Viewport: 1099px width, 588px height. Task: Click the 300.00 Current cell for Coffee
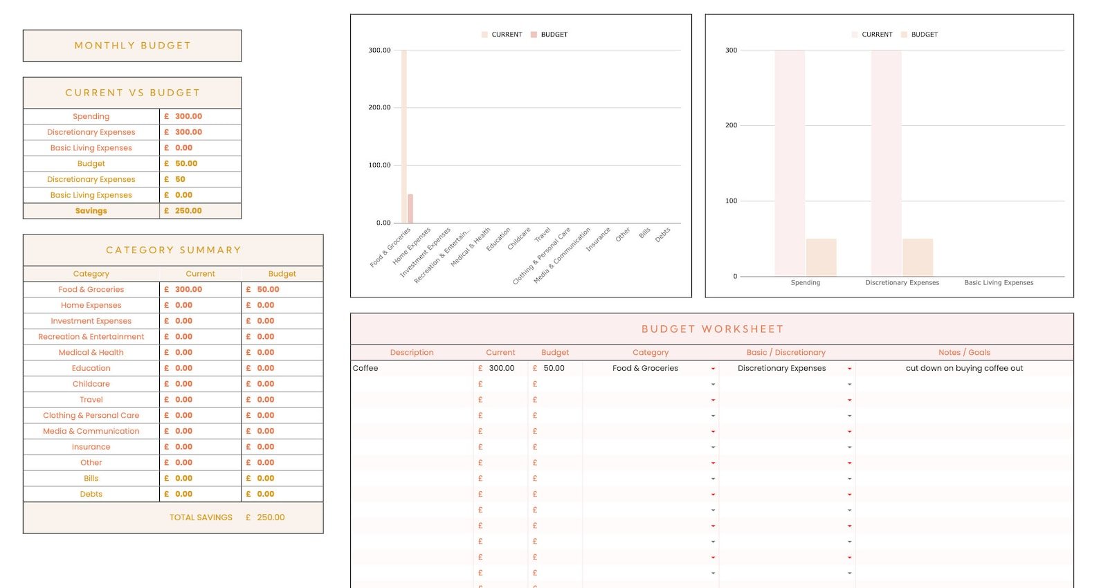pos(501,368)
